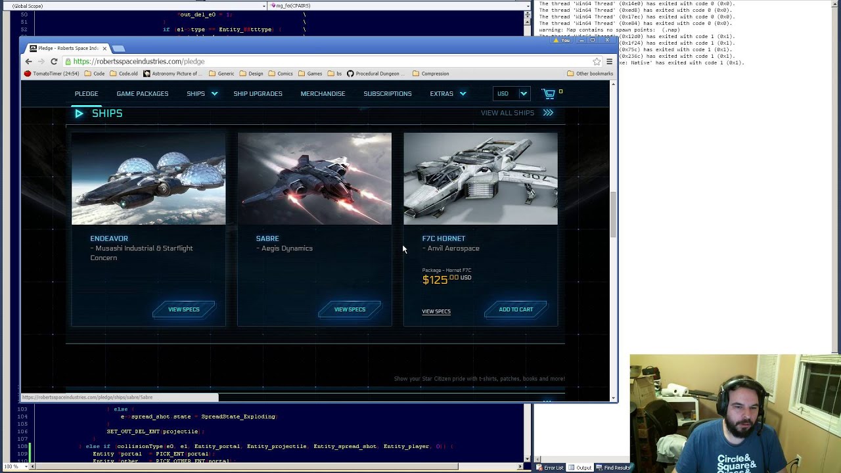Open the Design bookmark folder
Viewport: 841px width, 473px height.
coord(252,74)
